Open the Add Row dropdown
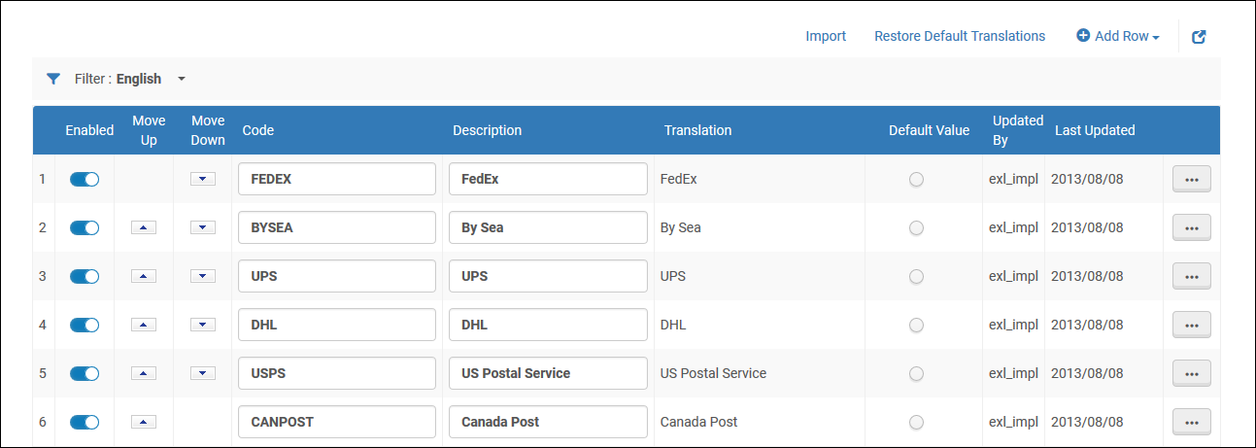Viewport: 1256px width, 448px height. pyautogui.click(x=1118, y=36)
